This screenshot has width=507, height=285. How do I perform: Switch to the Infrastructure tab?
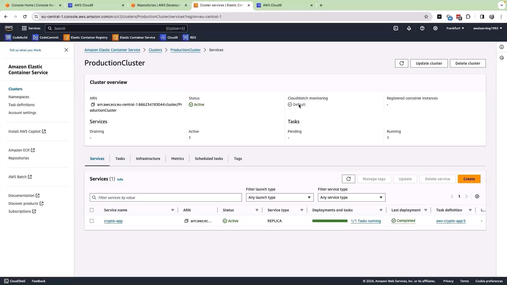pyautogui.click(x=148, y=159)
